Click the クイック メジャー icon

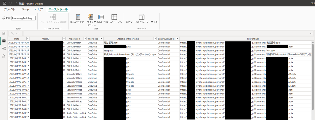point(91,20)
